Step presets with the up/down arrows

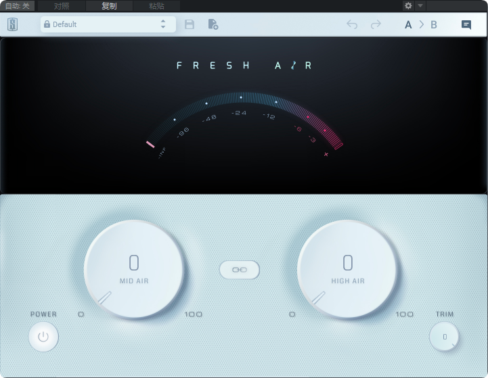(x=163, y=24)
